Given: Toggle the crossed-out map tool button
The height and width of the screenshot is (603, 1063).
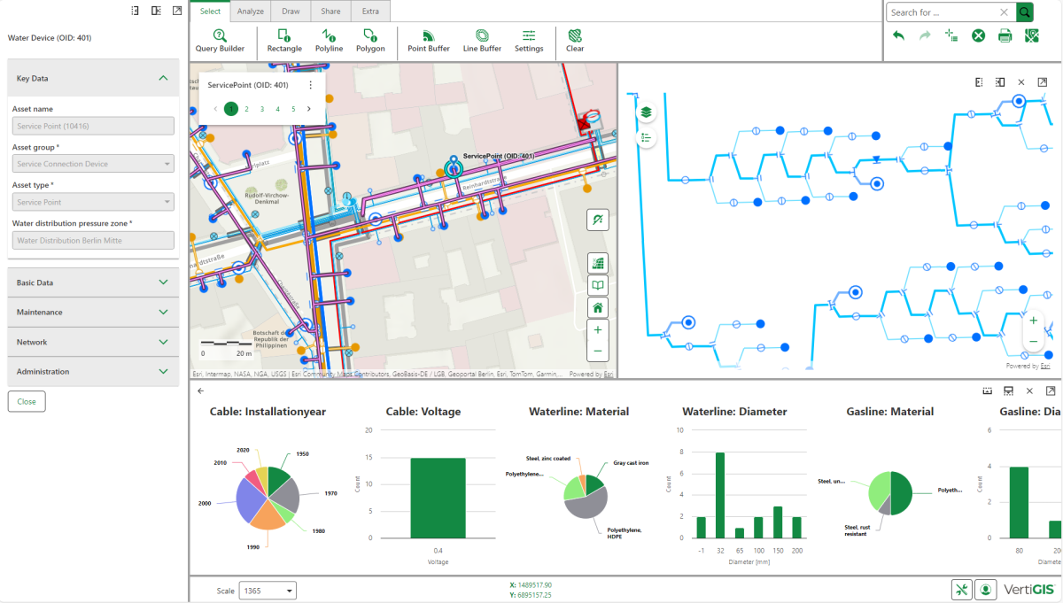Looking at the screenshot, I should [x=598, y=220].
